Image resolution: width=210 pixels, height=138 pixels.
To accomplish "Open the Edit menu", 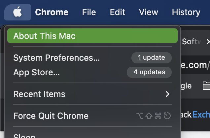I will [x=118, y=12].
